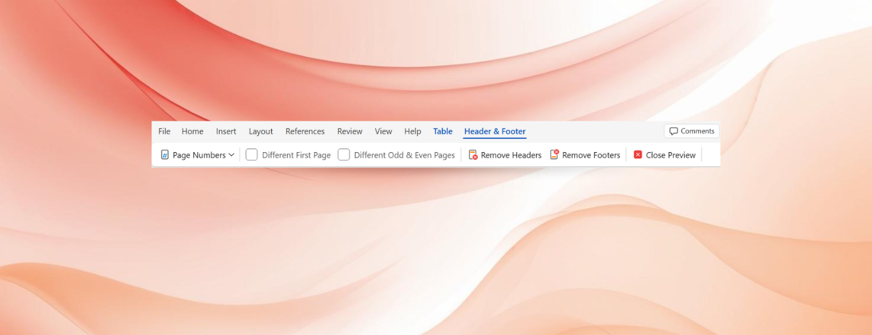
Task: Select the Layout tab
Action: point(261,131)
